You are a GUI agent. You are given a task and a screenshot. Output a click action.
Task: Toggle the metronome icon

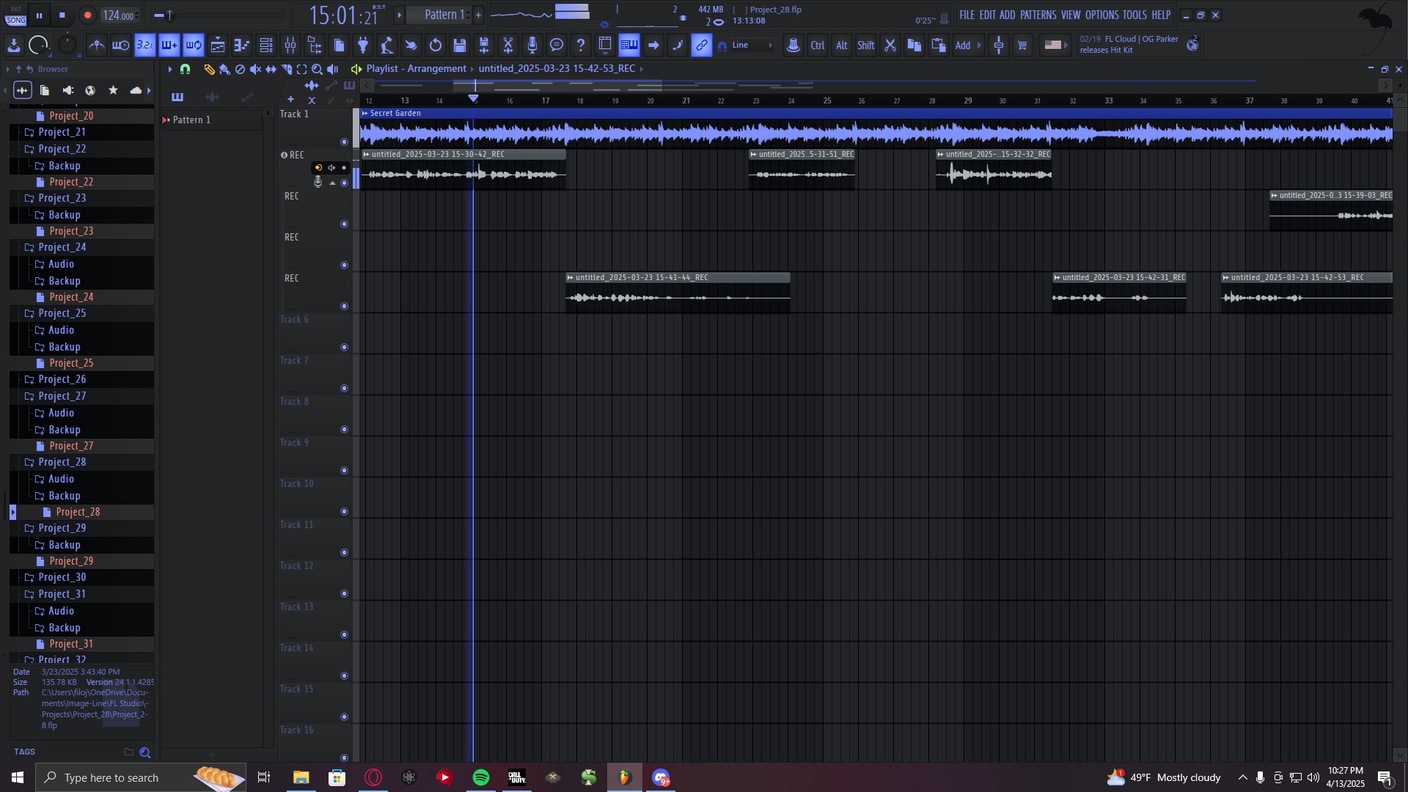(x=96, y=45)
